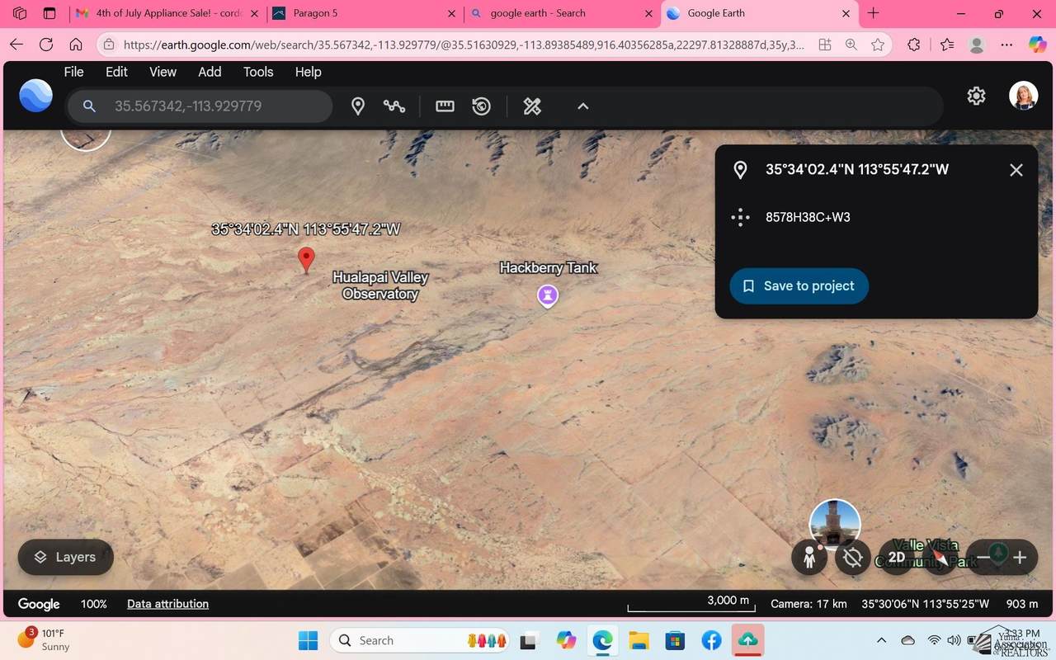Click the Earth search field showing 35.567342,-113.929779
The height and width of the screenshot is (660, 1056).
(200, 106)
